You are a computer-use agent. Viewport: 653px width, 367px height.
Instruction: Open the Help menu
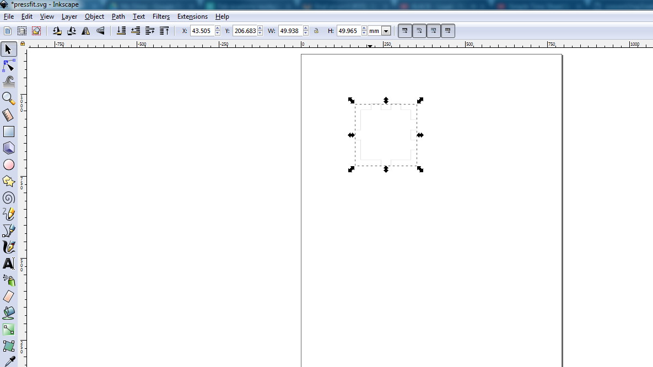222,17
